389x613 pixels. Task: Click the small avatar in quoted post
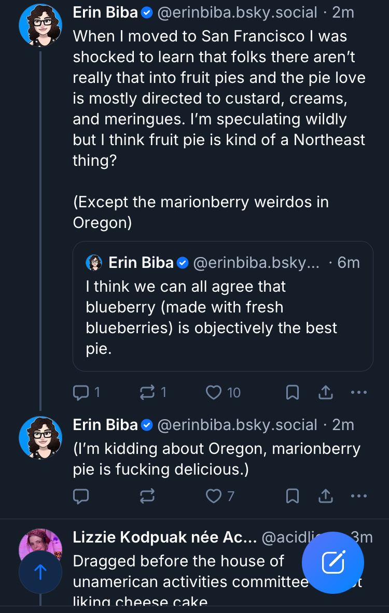pyautogui.click(x=94, y=263)
